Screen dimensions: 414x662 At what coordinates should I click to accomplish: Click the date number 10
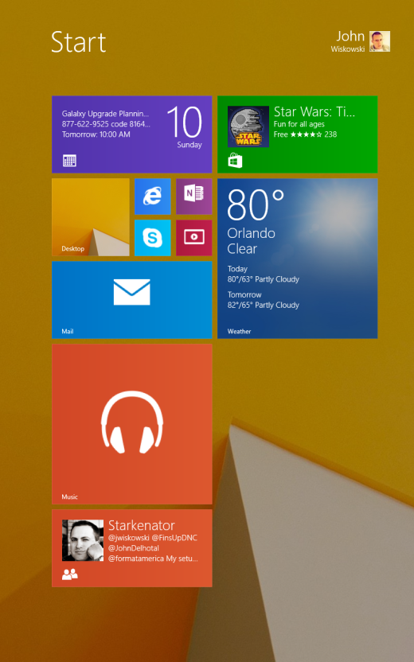click(184, 122)
